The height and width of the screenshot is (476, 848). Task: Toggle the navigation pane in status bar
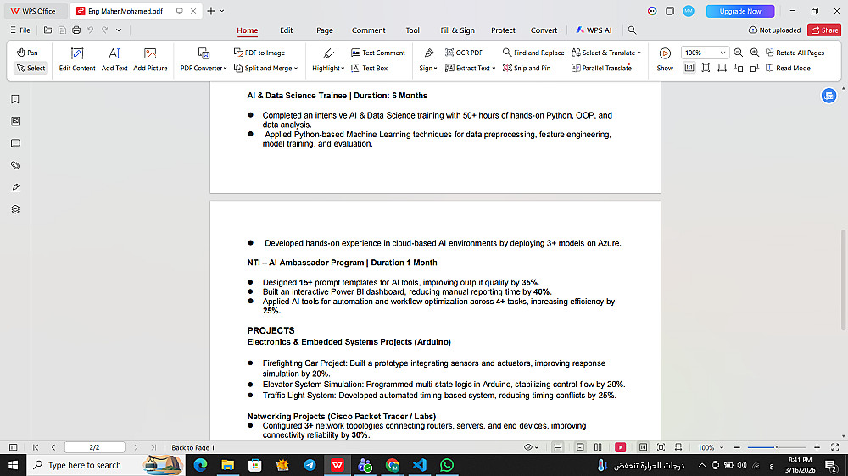14,447
